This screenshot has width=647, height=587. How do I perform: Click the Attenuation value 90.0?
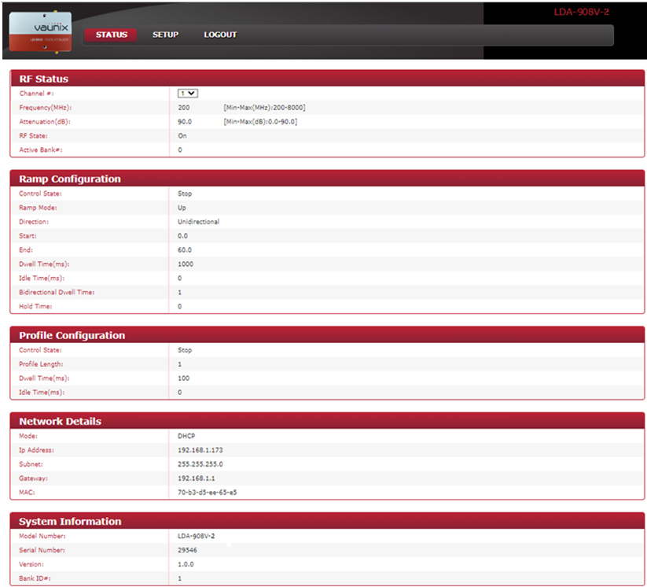click(x=185, y=121)
